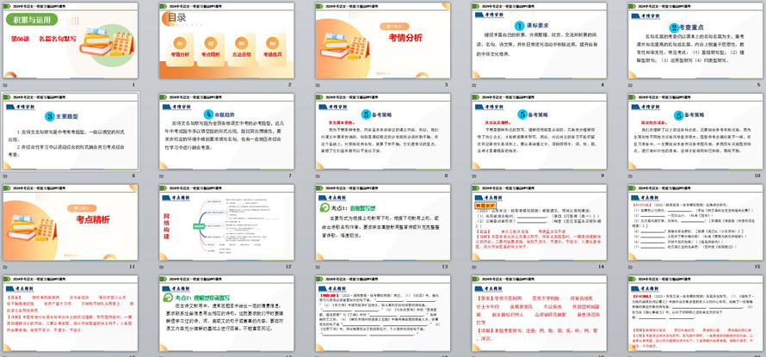This screenshot has width=766, height=357.
Task: Click the 目录 title on slide 2
Action: pos(176,16)
